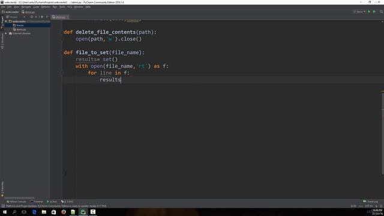Toggle the Project tool window side tab
The image size is (384, 216).
[x=2, y=22]
